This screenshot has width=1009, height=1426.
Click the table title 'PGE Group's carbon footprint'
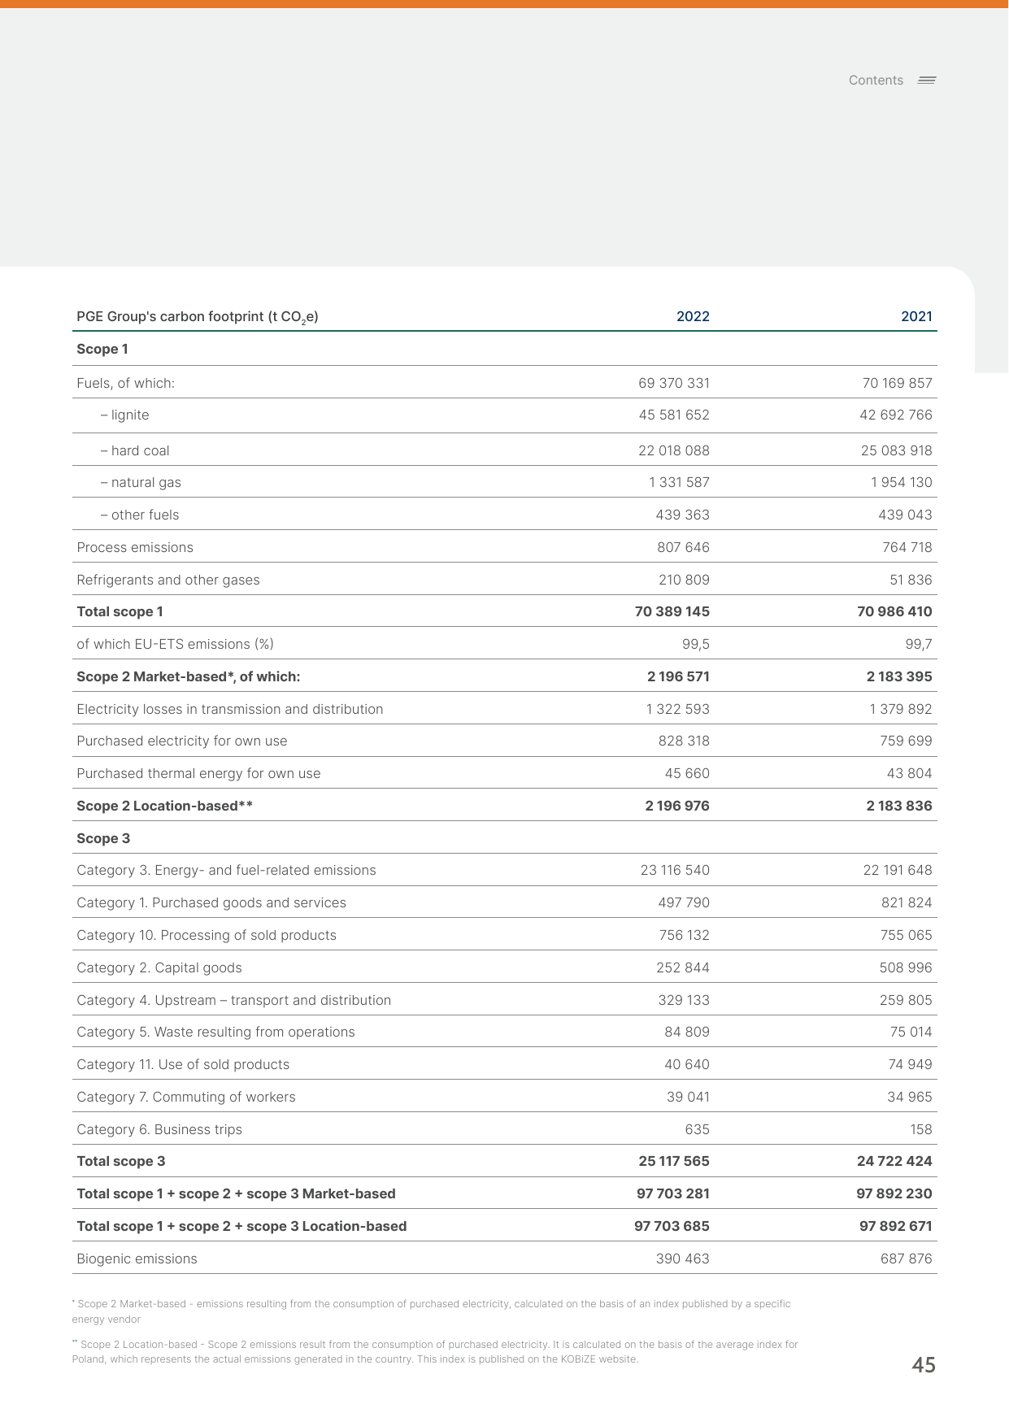(198, 317)
